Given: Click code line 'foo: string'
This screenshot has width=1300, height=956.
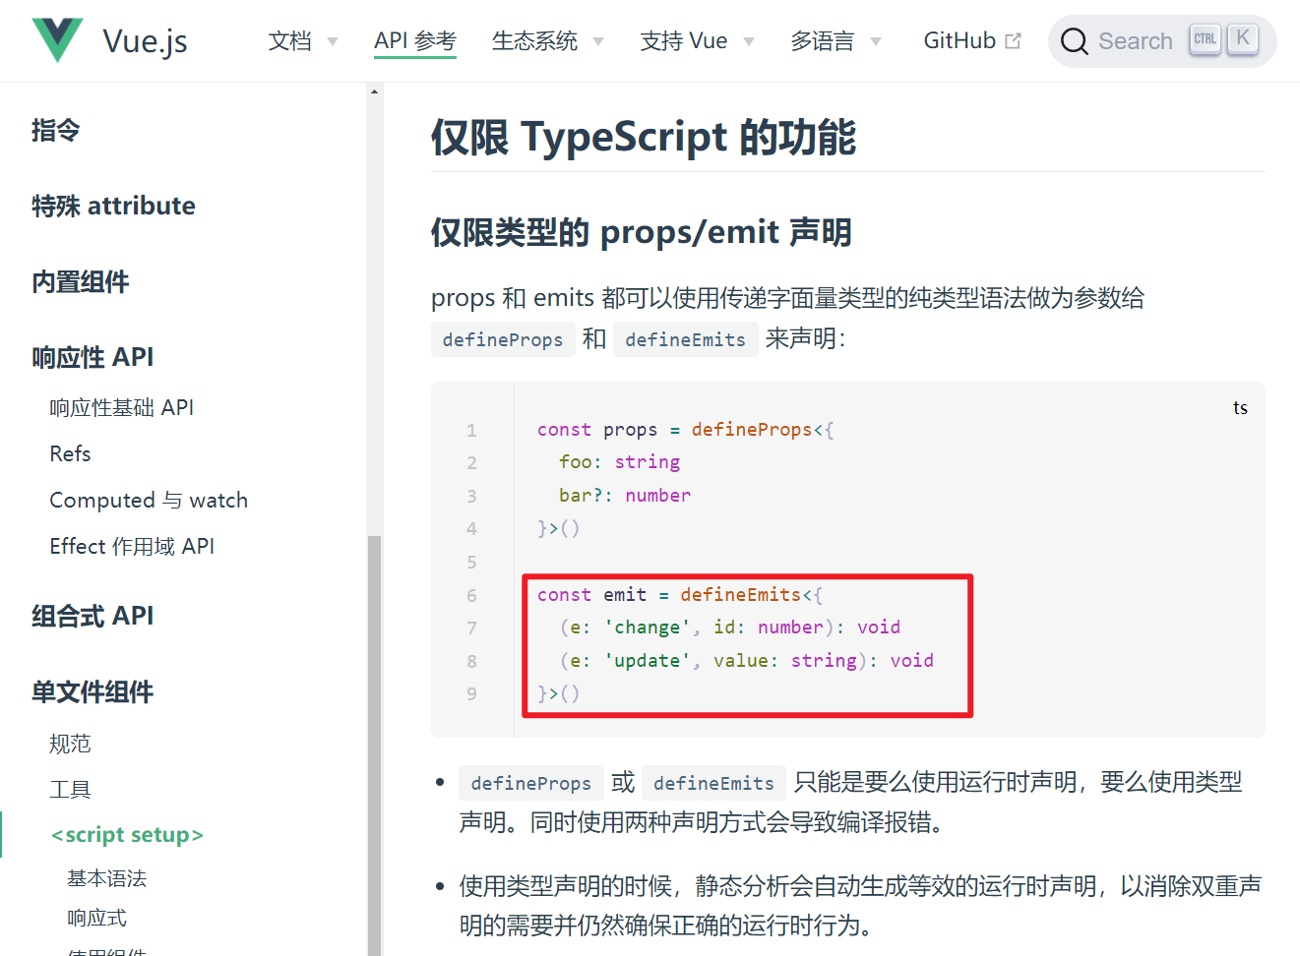Looking at the screenshot, I should pos(620,462).
